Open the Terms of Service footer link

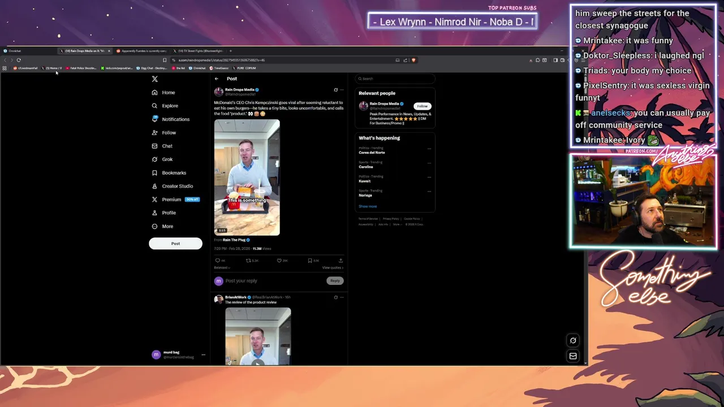click(x=368, y=219)
